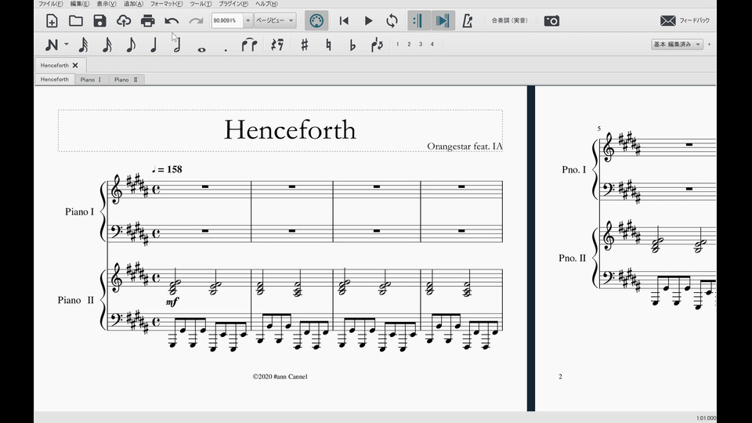Add augmentation dot to note
Image resolution: width=752 pixels, height=423 pixels.
(x=226, y=49)
